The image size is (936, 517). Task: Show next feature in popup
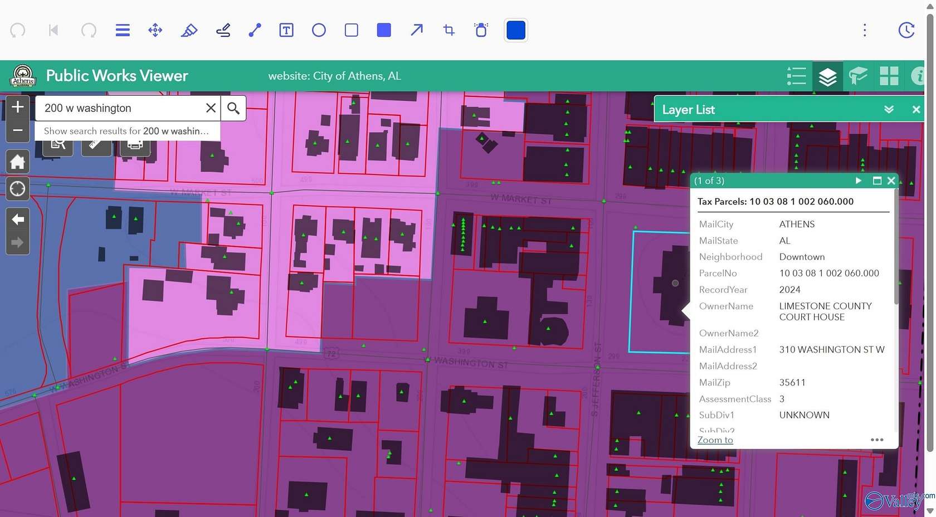858,181
